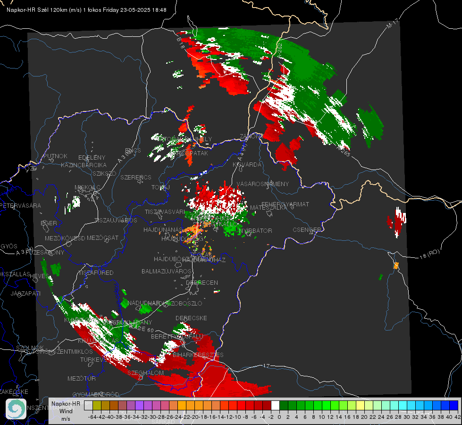Select the EGER city label
Viewport: 462px width, 425px height.
click(x=49, y=223)
